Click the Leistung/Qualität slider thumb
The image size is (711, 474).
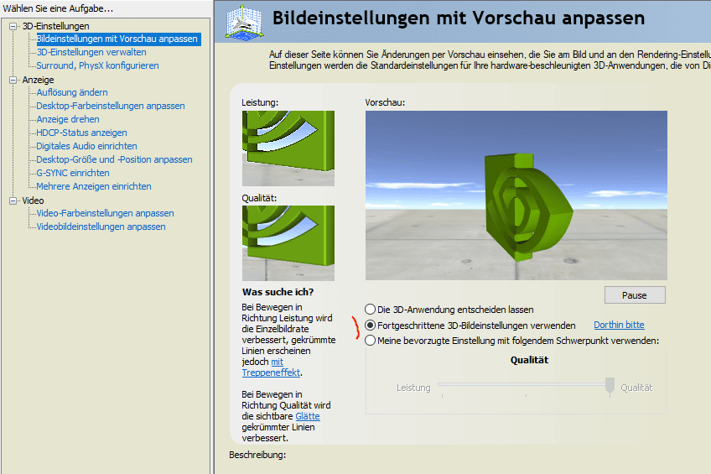coord(610,386)
